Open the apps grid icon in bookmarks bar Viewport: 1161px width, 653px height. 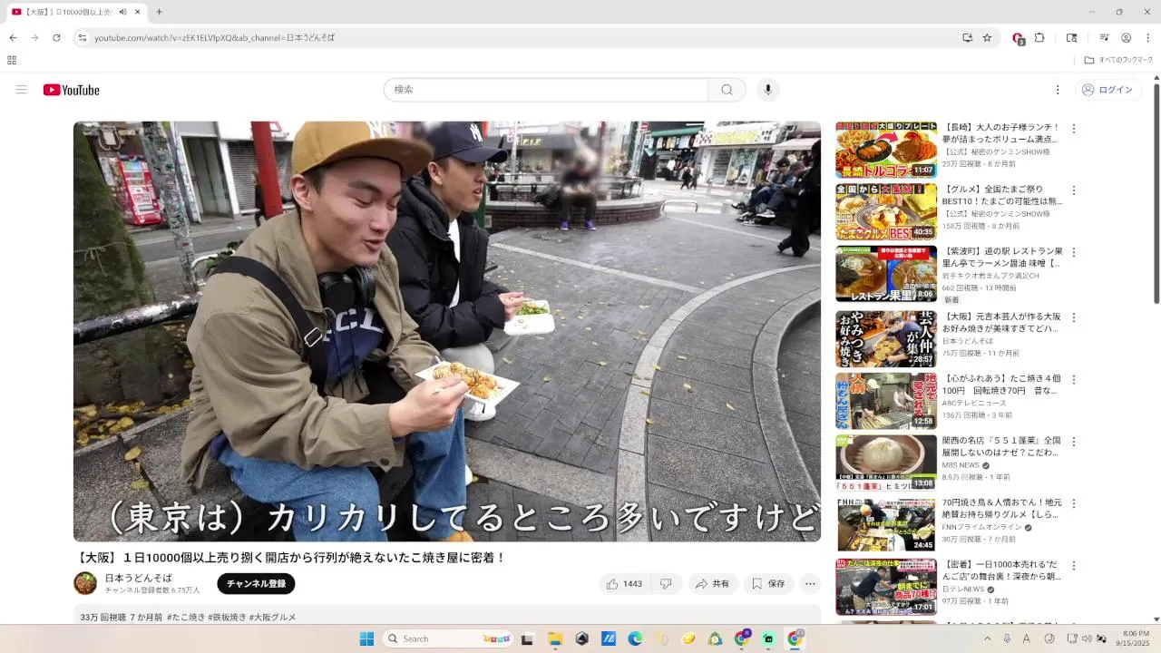pyautogui.click(x=12, y=60)
